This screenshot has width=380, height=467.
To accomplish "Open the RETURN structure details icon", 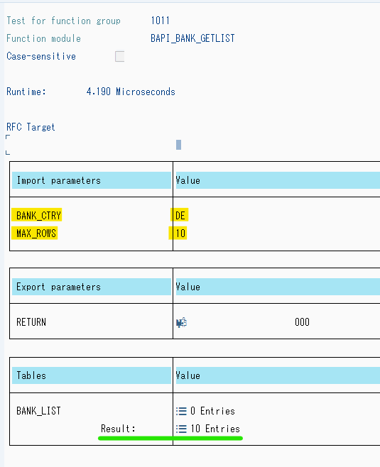I will tap(181, 322).
